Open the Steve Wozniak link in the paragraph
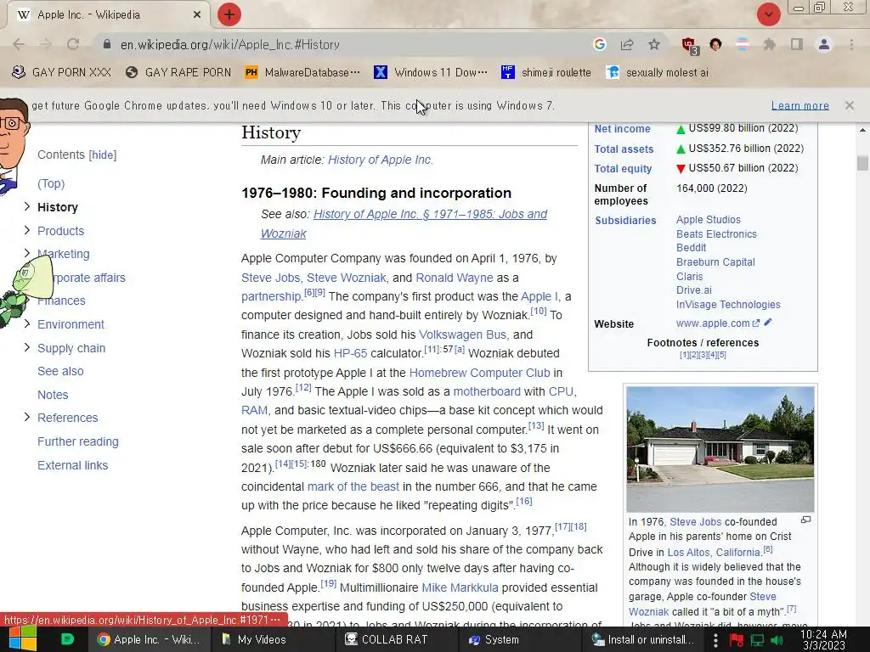Viewport: 870px width, 652px height. tap(347, 278)
